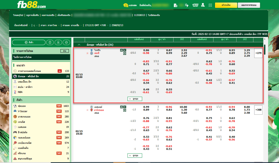Viewport: 279px width, 163px height.
Task: Expand more markets +279 for Brighton match
Action: pos(258,53)
